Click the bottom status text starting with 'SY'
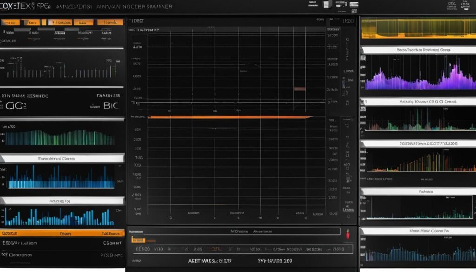 [275, 261]
